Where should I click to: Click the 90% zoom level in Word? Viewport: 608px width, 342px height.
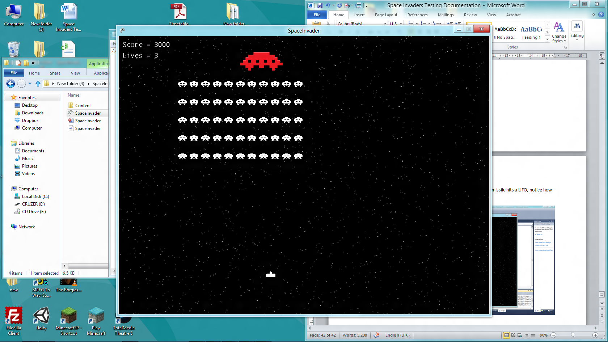(x=544, y=335)
